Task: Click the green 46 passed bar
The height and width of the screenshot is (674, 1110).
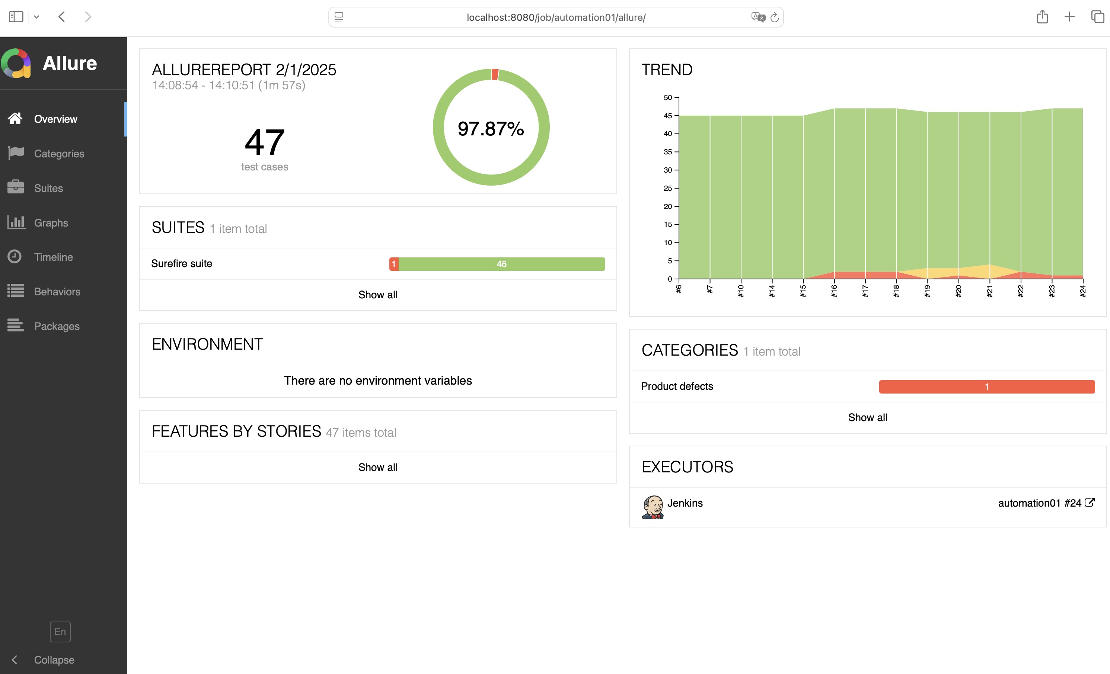Action: [501, 264]
